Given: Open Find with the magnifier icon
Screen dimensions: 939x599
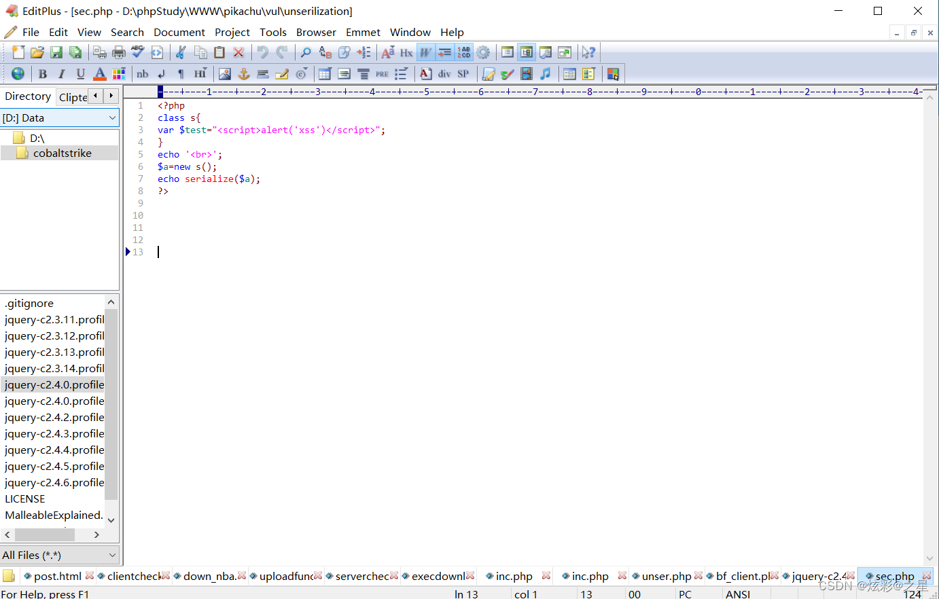Looking at the screenshot, I should click(306, 52).
